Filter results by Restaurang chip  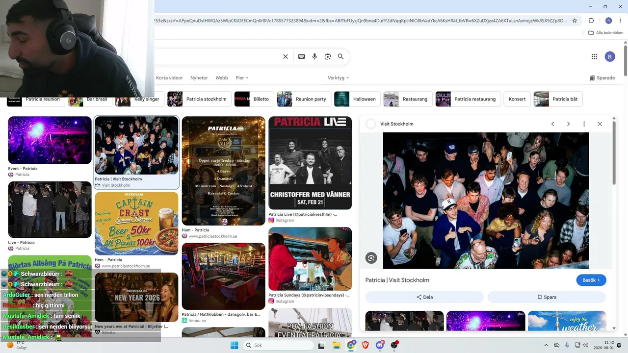(x=408, y=99)
